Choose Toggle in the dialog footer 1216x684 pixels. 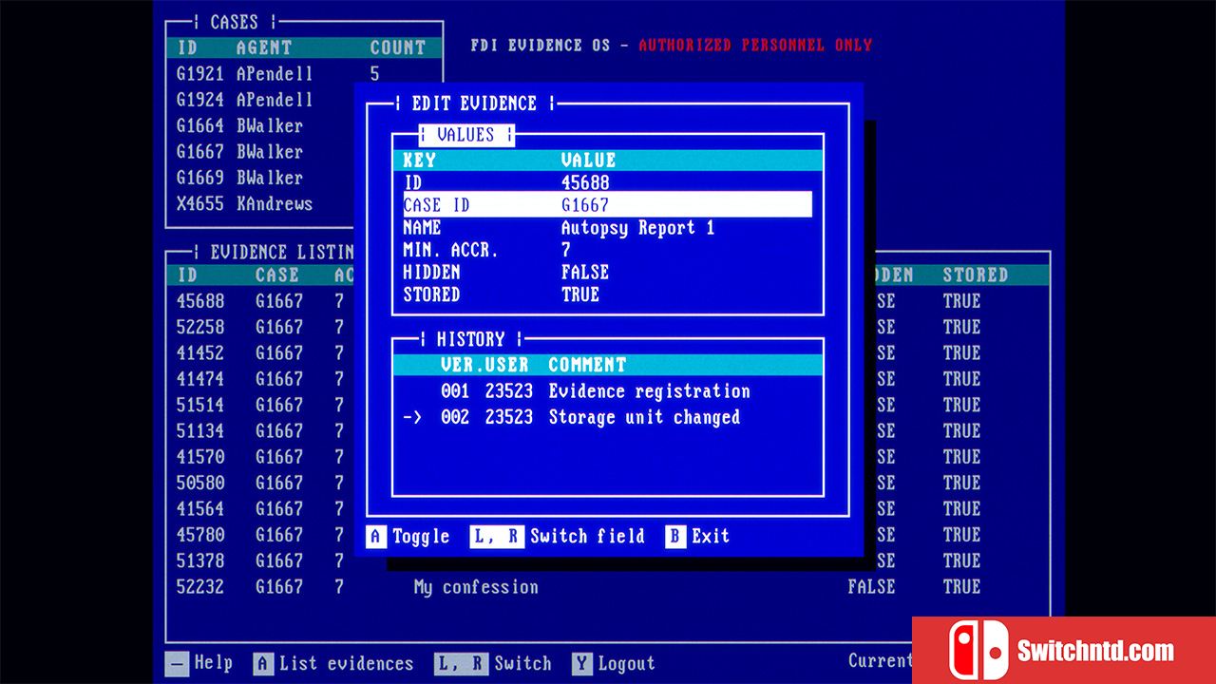(x=421, y=537)
